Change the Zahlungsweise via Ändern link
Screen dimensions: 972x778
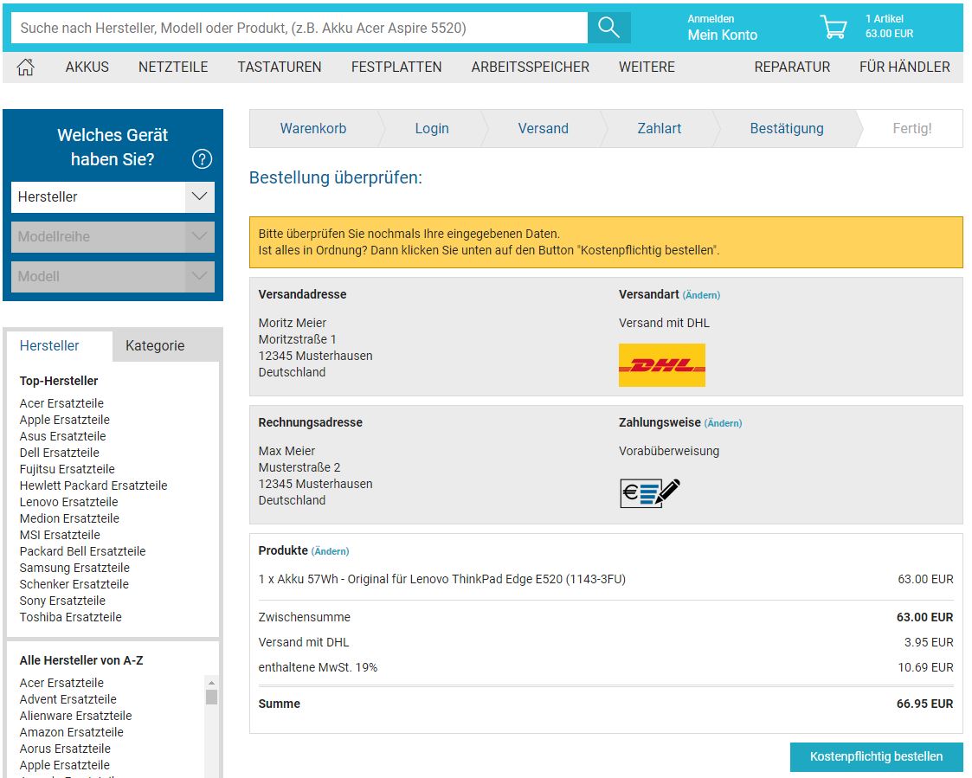click(723, 423)
